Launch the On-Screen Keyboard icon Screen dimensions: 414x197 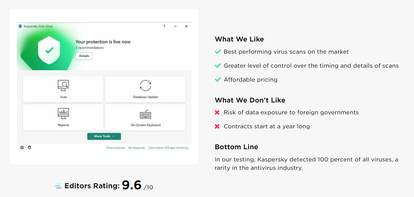pyautogui.click(x=146, y=114)
